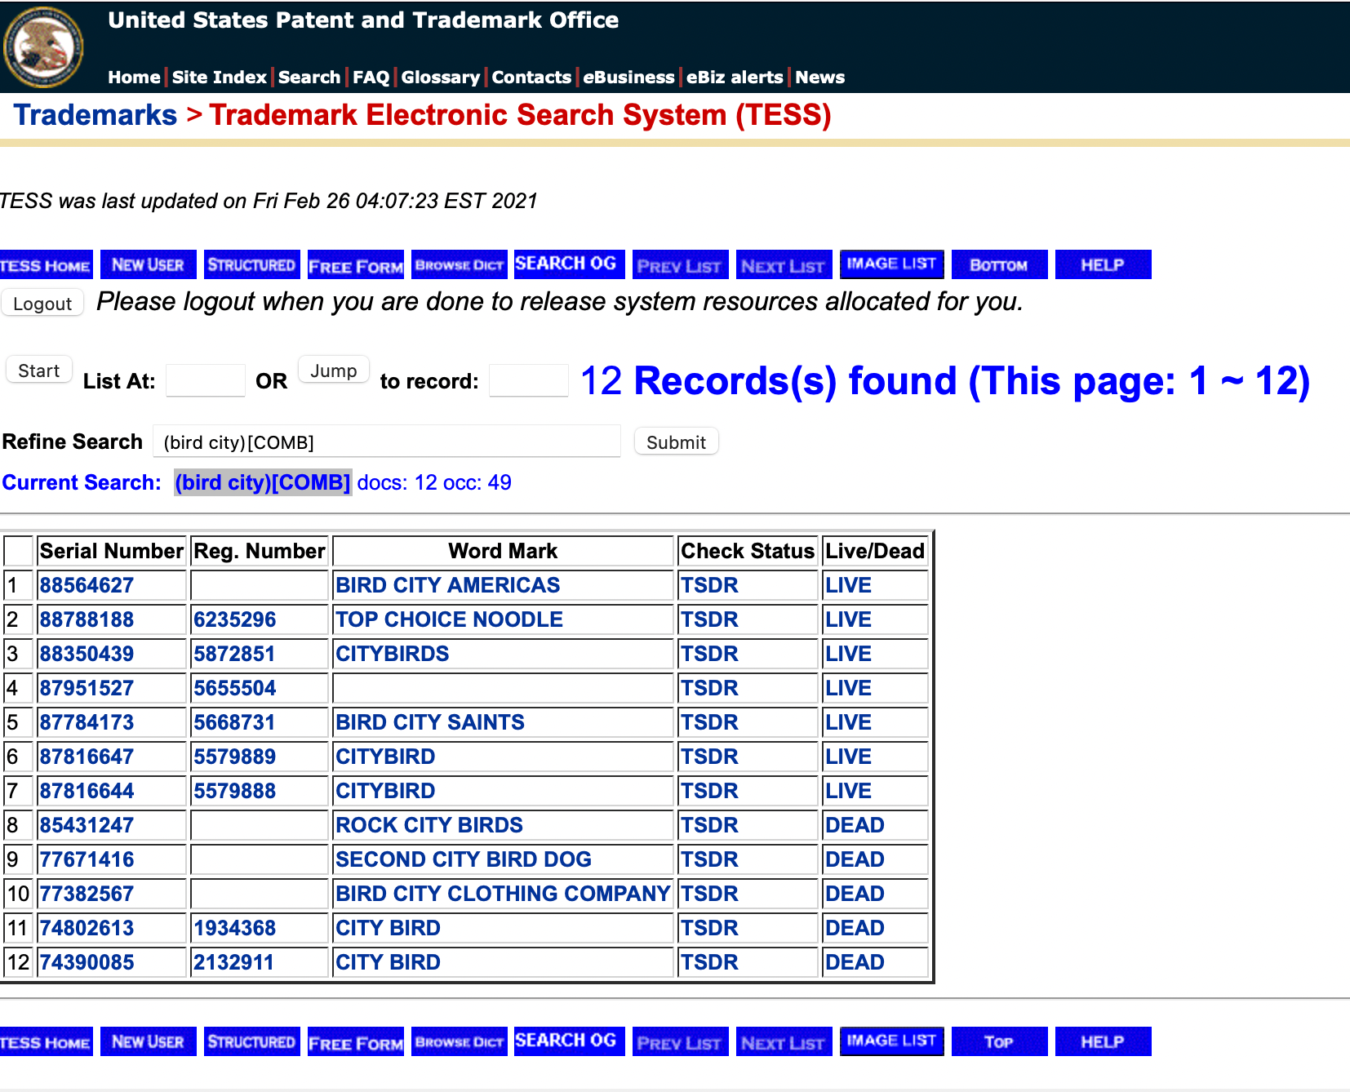Open Free Form in bottom toolbar
The height and width of the screenshot is (1092, 1350).
pyautogui.click(x=355, y=1041)
